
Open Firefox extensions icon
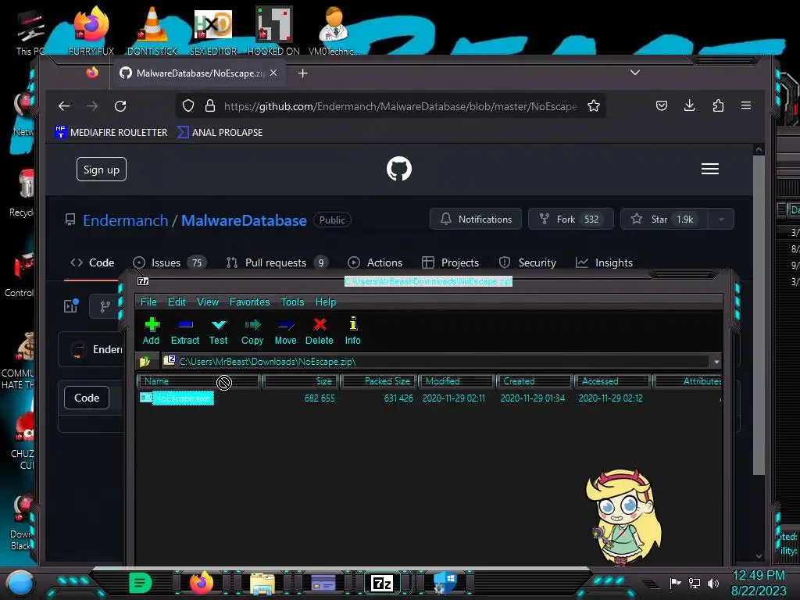pos(718,105)
